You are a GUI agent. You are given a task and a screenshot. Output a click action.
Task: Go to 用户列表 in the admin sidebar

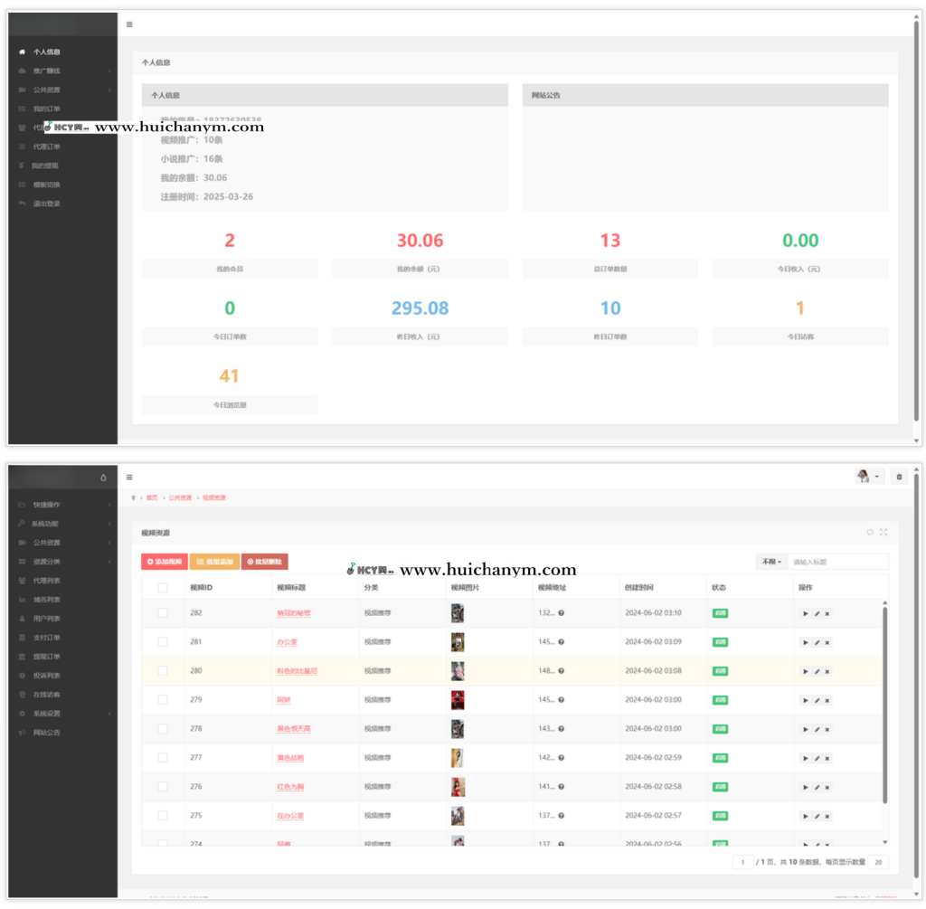click(46, 619)
